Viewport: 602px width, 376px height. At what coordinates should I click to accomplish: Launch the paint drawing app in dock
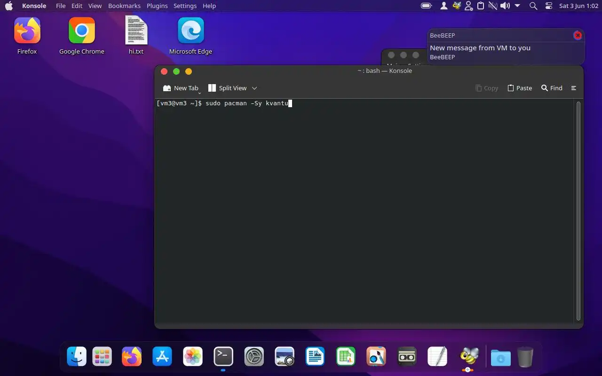[x=376, y=357]
